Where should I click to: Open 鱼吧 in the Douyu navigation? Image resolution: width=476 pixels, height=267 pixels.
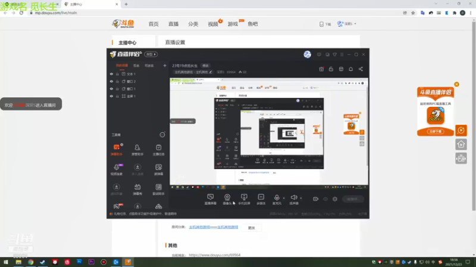point(252,24)
